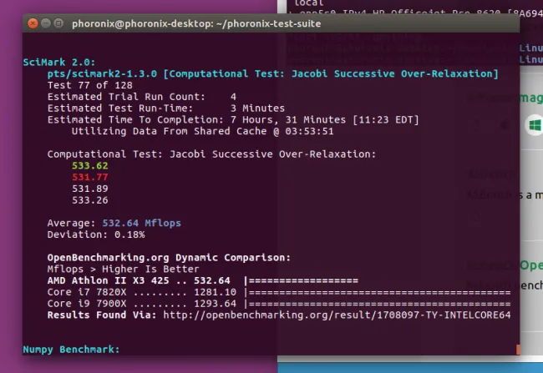Viewport: 543px width, 373px height.
Task: Click the 533.26 result value
Action: coord(90,200)
